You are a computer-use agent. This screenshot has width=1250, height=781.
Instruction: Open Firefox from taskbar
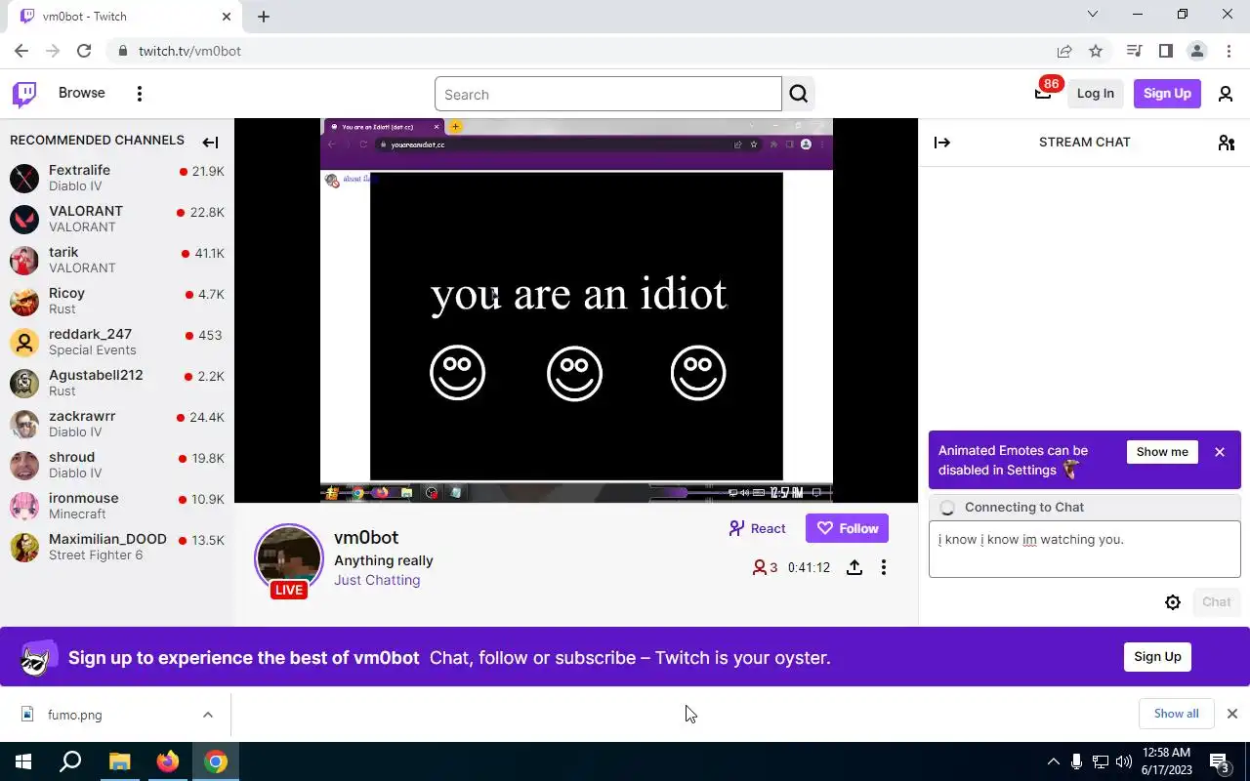click(x=168, y=761)
